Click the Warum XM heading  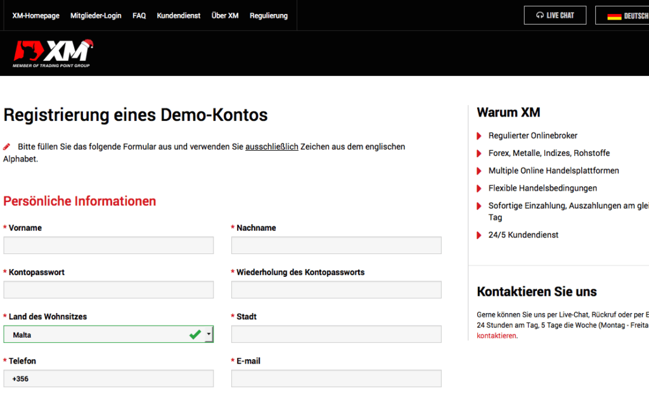coord(508,113)
